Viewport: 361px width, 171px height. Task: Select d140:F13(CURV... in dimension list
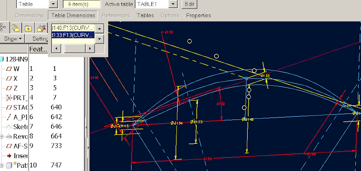(x=73, y=28)
